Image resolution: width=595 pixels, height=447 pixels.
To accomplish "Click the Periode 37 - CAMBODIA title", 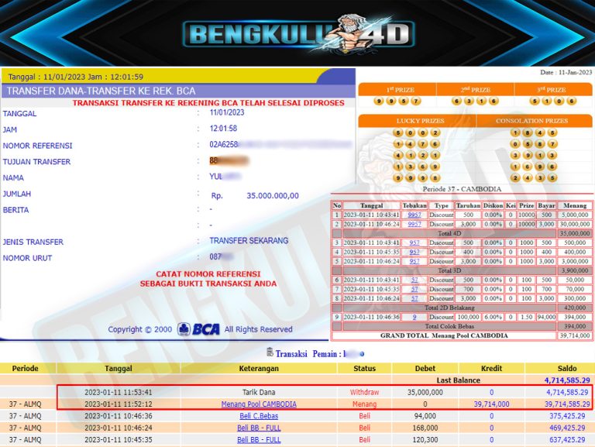I will tap(462, 189).
